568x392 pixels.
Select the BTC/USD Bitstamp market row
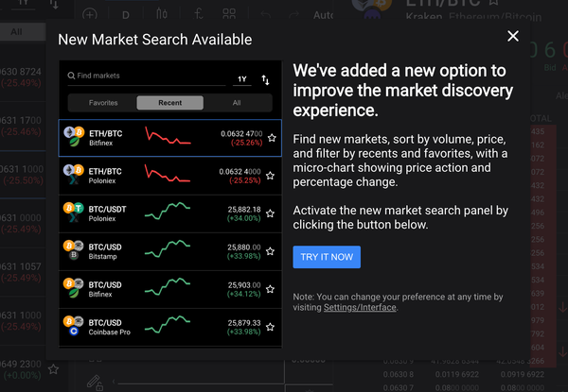click(x=169, y=252)
